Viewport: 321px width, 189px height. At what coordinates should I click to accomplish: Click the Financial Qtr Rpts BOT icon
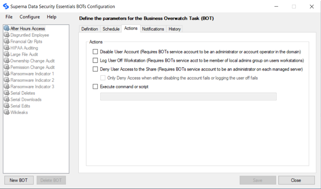(x=7, y=41)
